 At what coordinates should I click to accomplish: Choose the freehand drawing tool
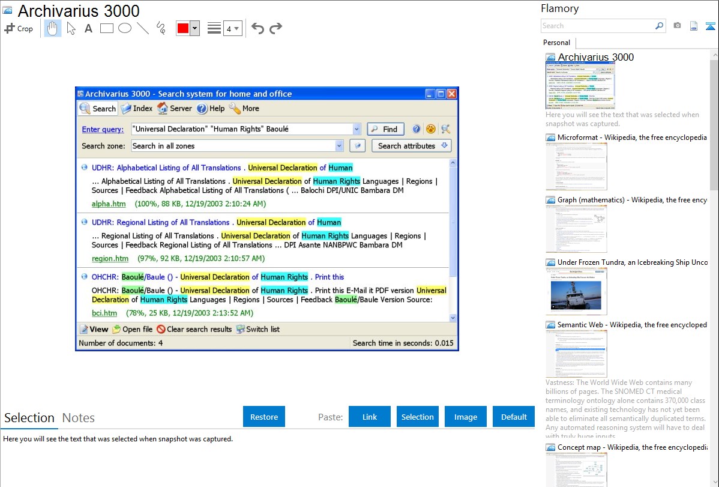pos(160,28)
